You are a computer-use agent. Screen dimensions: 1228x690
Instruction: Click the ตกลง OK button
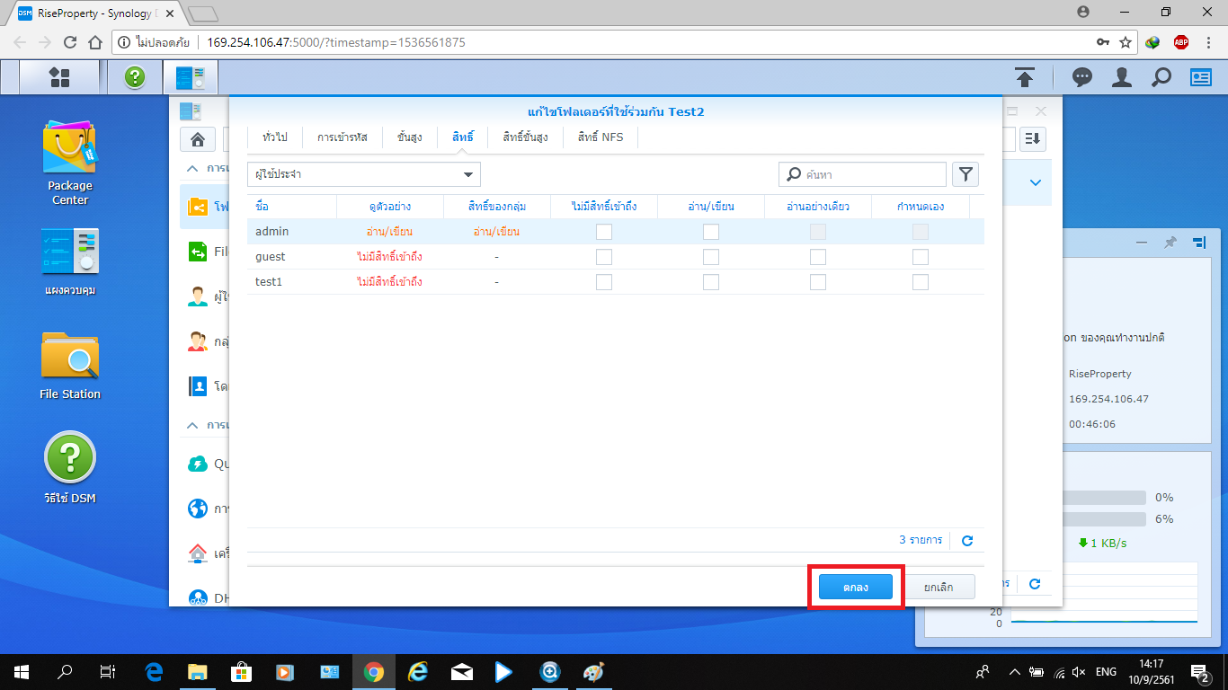(855, 588)
